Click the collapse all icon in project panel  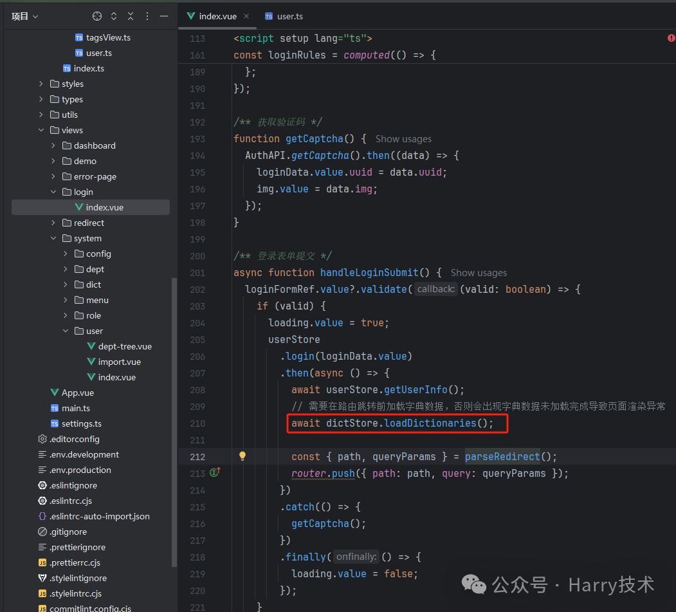click(x=131, y=16)
